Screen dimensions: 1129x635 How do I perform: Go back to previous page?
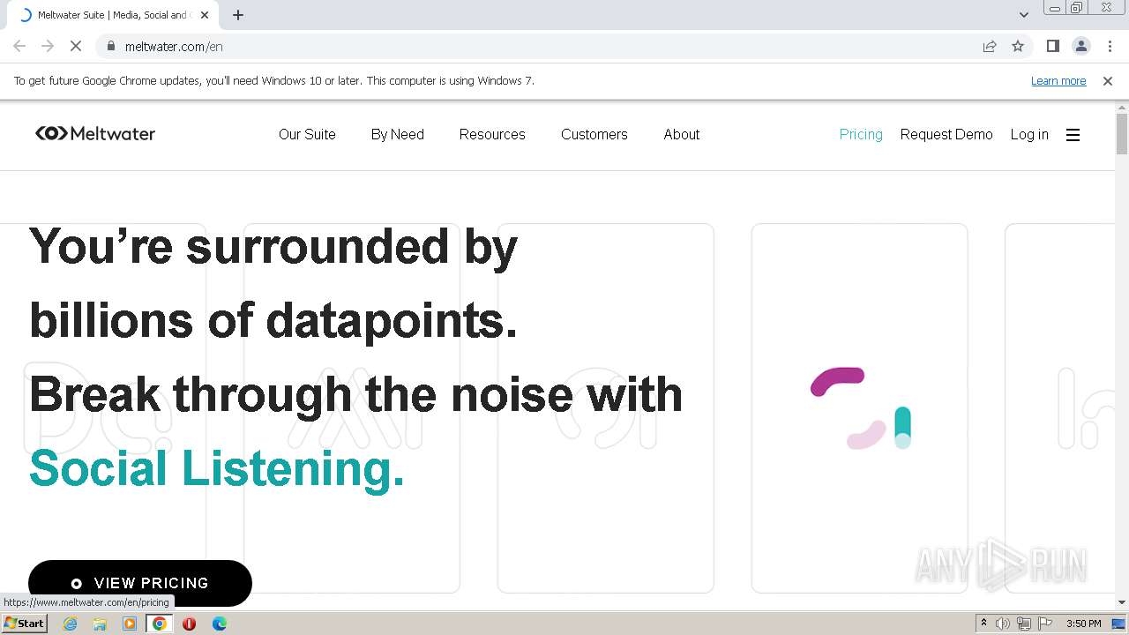[19, 46]
